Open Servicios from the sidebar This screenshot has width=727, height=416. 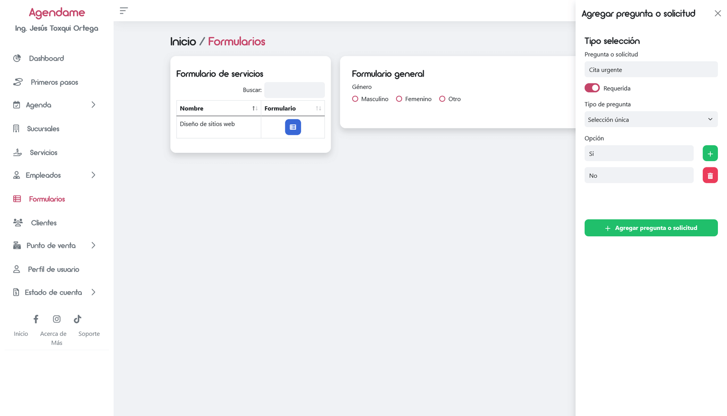coord(43,152)
